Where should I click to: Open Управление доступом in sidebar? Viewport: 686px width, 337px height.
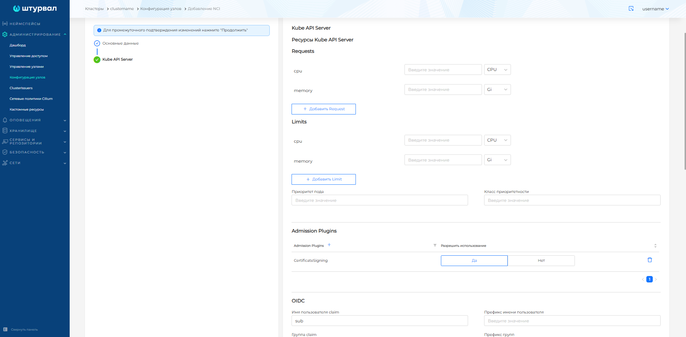29,56
